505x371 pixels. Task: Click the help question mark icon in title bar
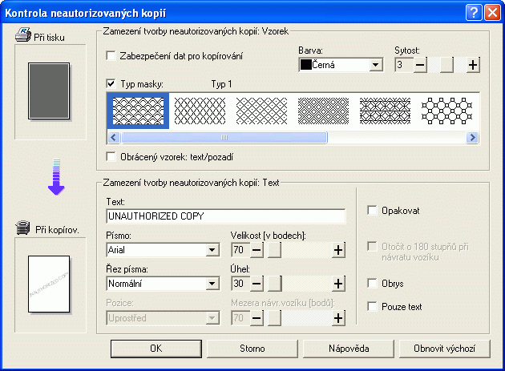pos(472,10)
